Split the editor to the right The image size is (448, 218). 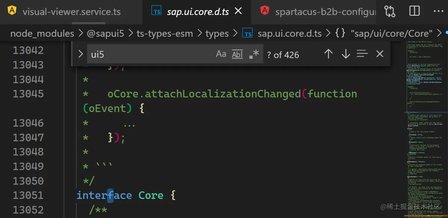pyautogui.click(x=414, y=11)
